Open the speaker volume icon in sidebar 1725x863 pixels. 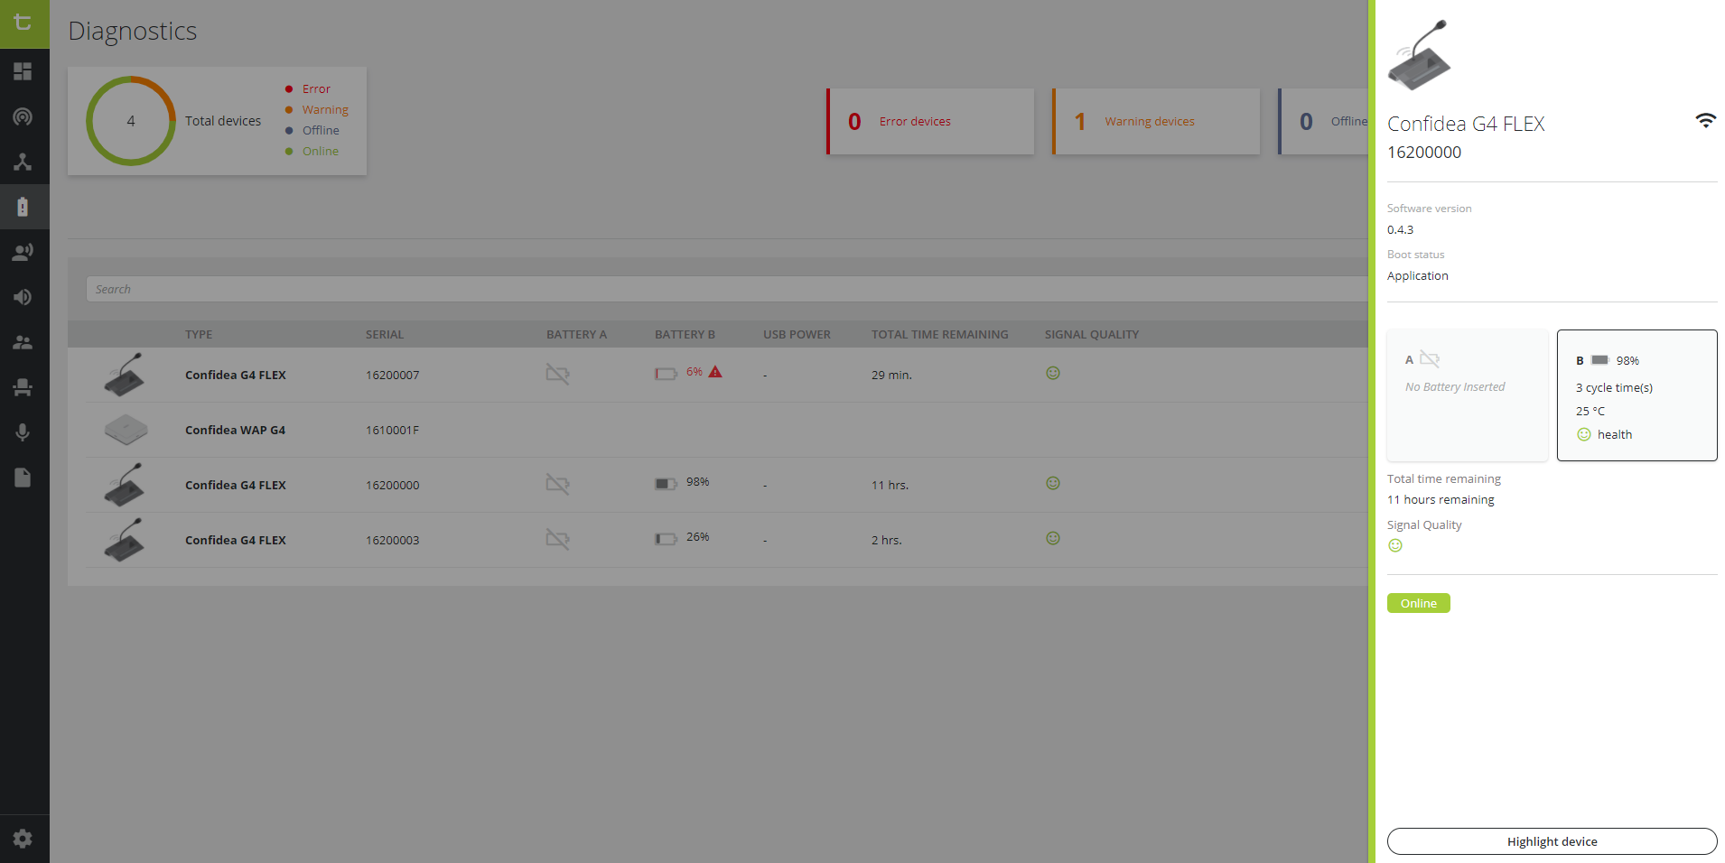[x=23, y=297]
